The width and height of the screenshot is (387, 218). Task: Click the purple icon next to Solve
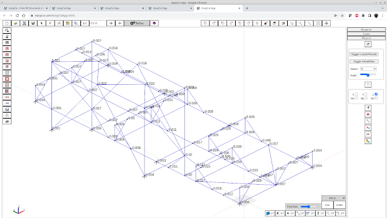(x=154, y=23)
